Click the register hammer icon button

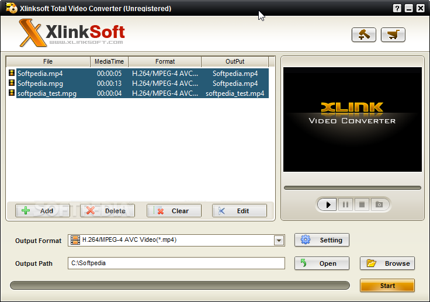click(363, 34)
